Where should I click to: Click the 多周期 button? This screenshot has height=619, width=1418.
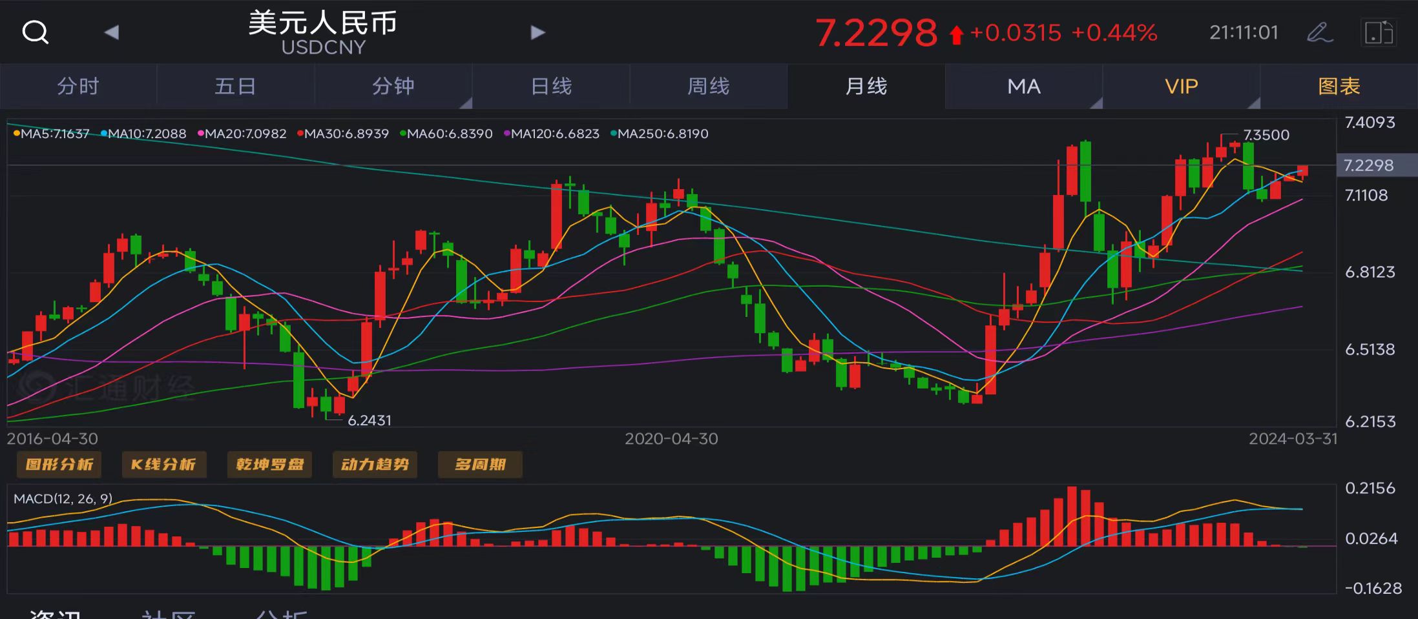479,465
